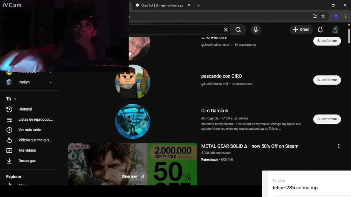Image resolution: width=351 pixels, height=197 pixels.
Task: Click the Patrocinado label
Action: pyautogui.click(x=210, y=160)
